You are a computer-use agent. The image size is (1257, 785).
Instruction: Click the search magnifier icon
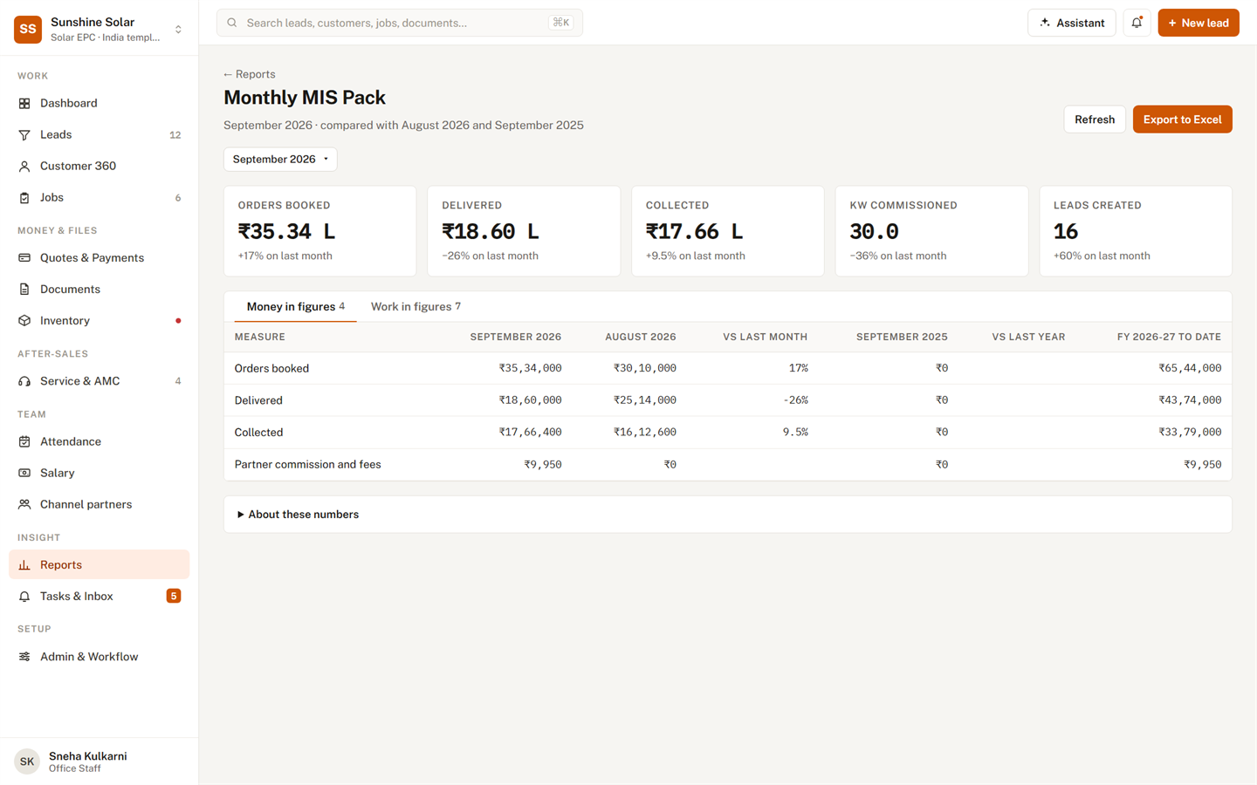point(232,23)
